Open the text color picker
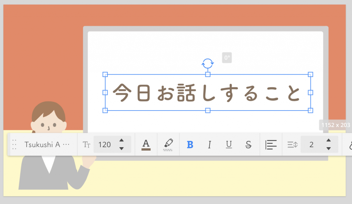Viewport: 352px width, 204px height. coord(146,144)
